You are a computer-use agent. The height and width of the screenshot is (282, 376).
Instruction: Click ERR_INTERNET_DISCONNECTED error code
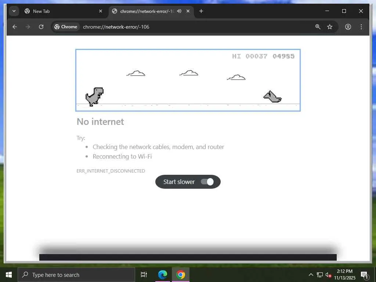pos(111,171)
